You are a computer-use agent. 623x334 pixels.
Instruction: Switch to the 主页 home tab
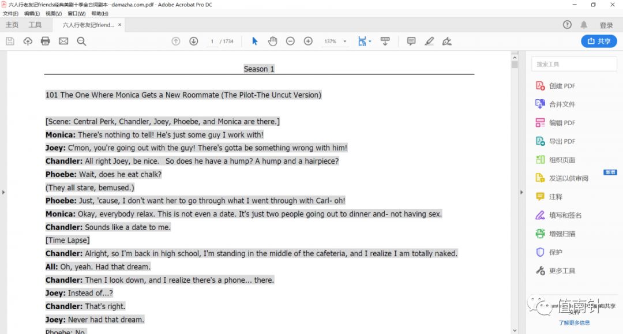12,25
